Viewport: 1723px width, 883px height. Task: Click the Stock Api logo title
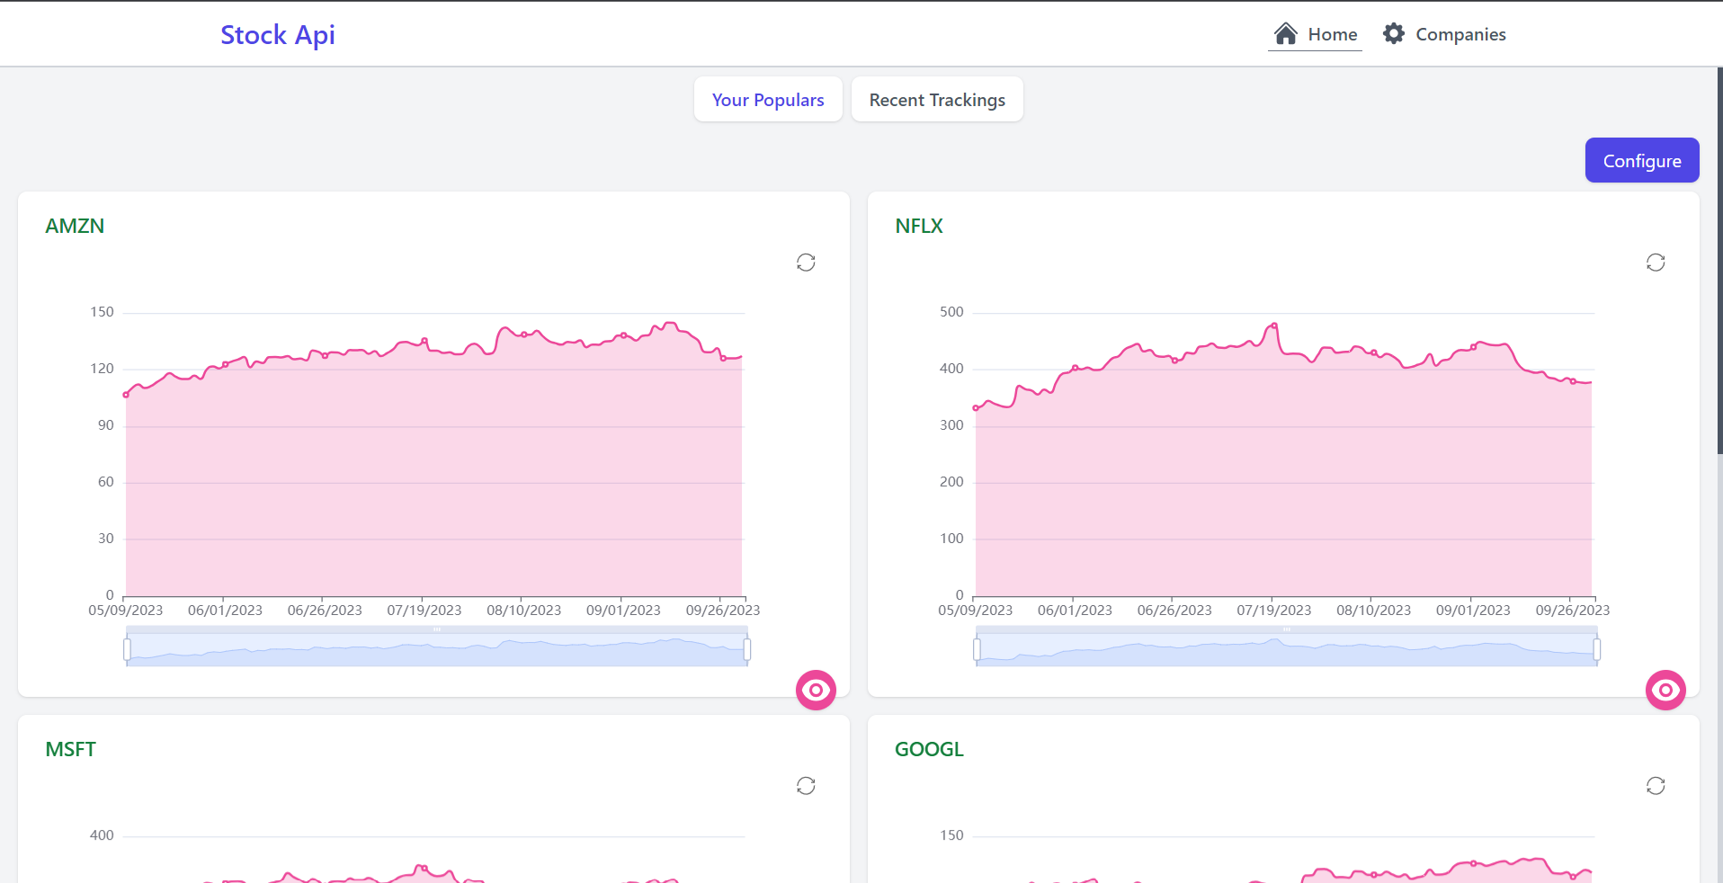(278, 34)
